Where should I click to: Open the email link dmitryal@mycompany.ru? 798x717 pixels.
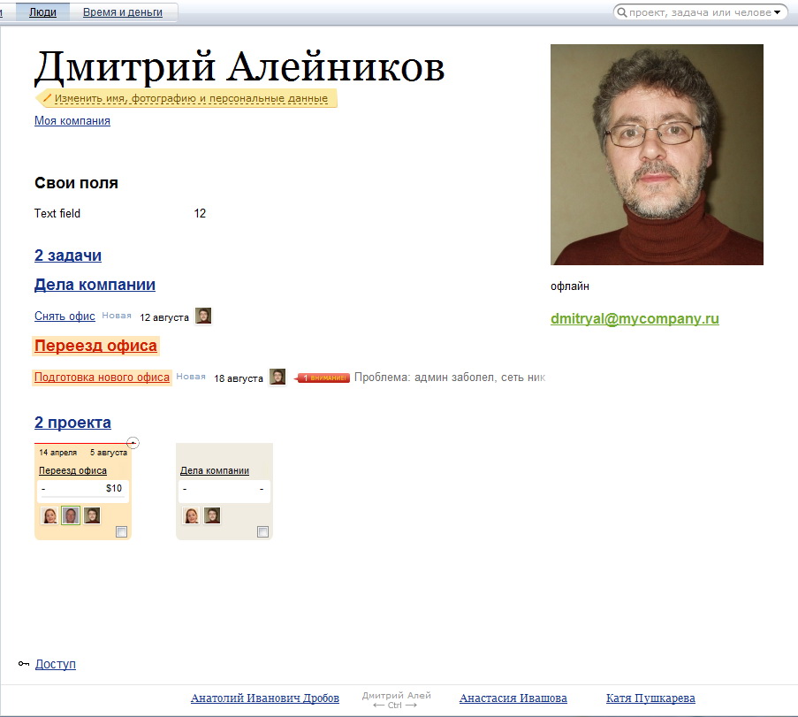635,319
